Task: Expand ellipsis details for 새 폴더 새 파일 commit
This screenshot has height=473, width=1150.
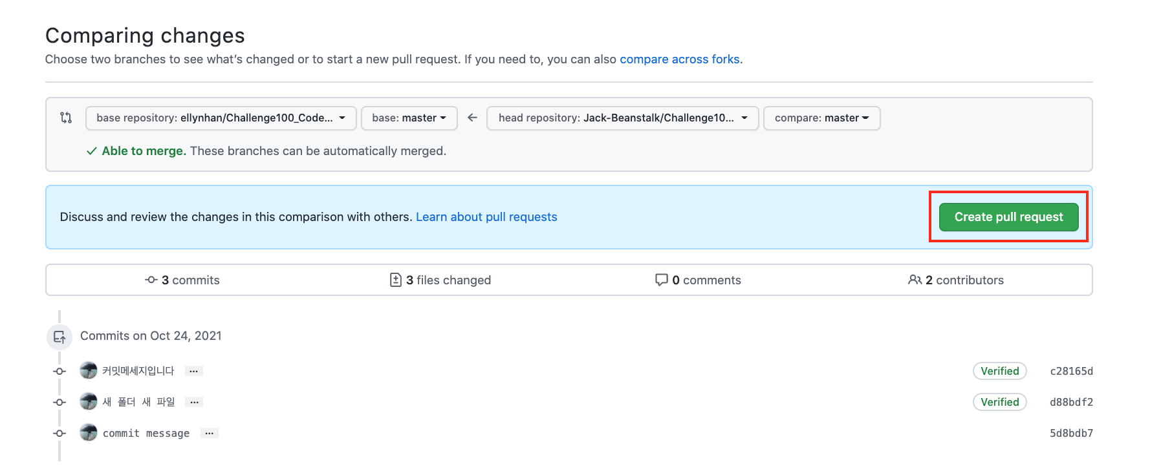Action: pyautogui.click(x=194, y=402)
